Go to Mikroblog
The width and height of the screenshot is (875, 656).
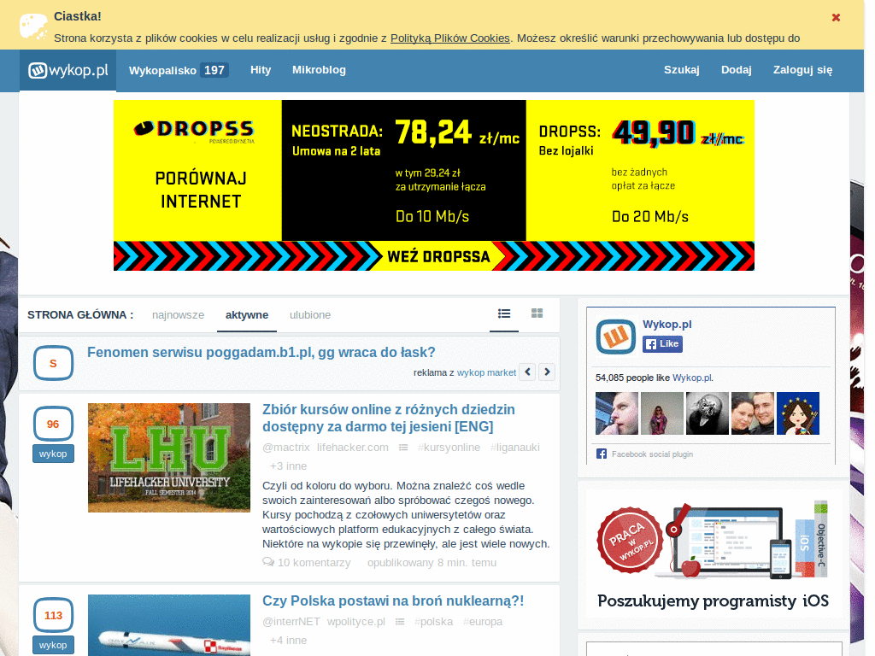pyautogui.click(x=319, y=70)
